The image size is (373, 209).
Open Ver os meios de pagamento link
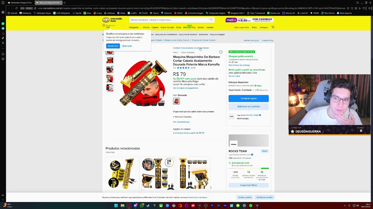[x=186, y=88]
